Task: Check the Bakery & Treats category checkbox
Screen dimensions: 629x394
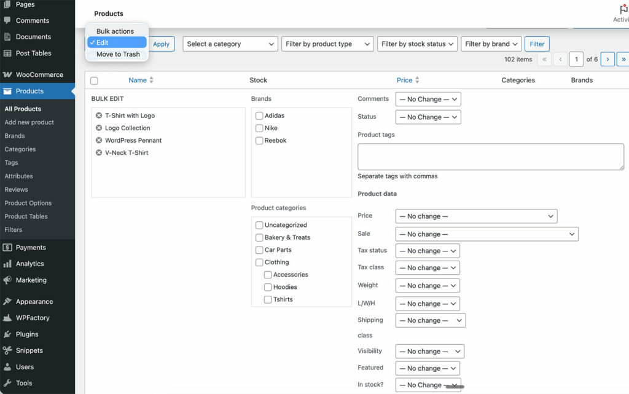Action: point(259,237)
